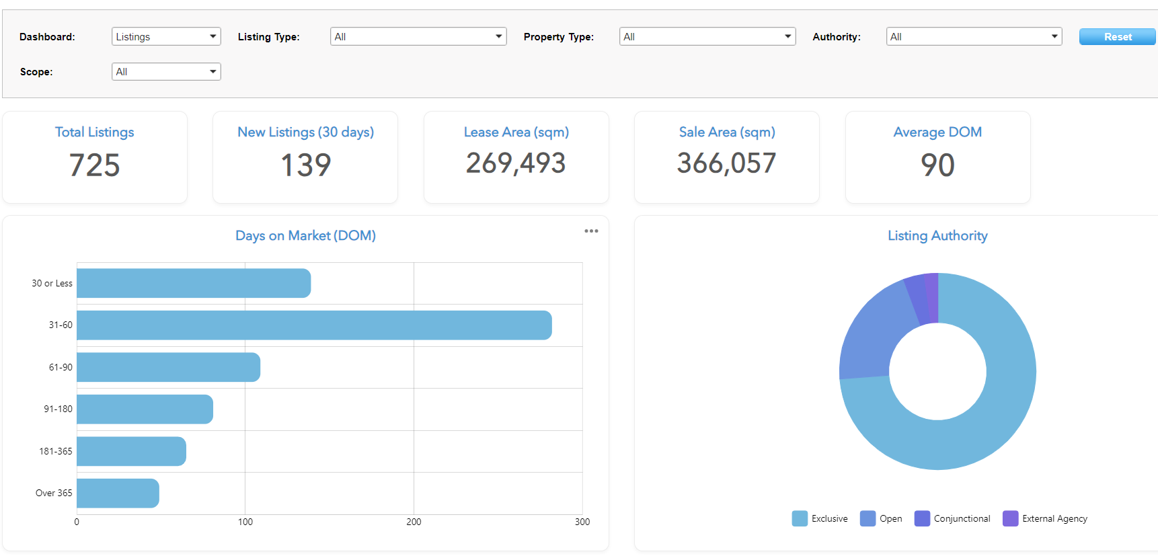Click the 91-180 days bar
The width and height of the screenshot is (1158, 556).
pyautogui.click(x=145, y=409)
